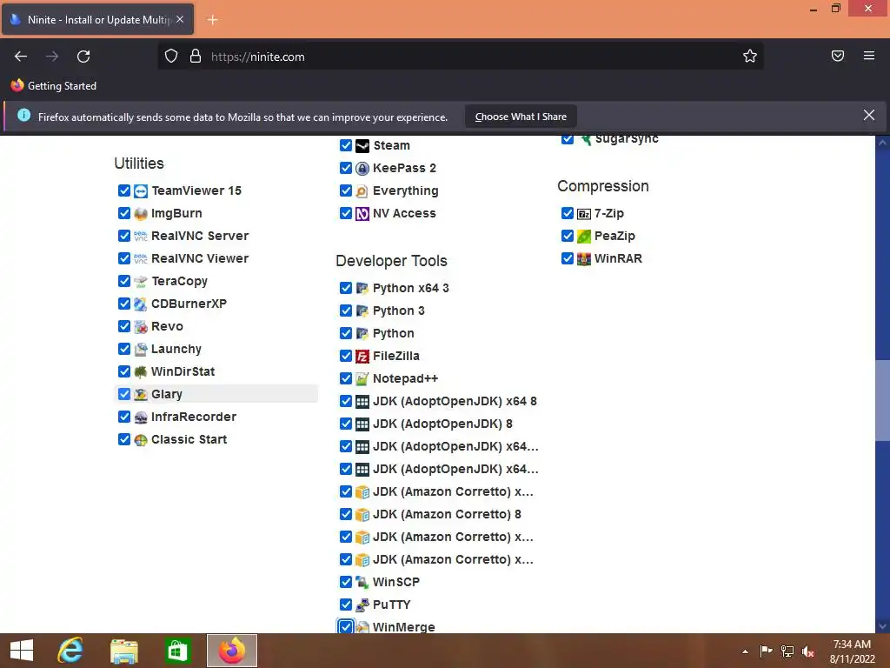Image resolution: width=890 pixels, height=668 pixels.
Task: Show hidden system tray icons
Action: [x=745, y=651]
